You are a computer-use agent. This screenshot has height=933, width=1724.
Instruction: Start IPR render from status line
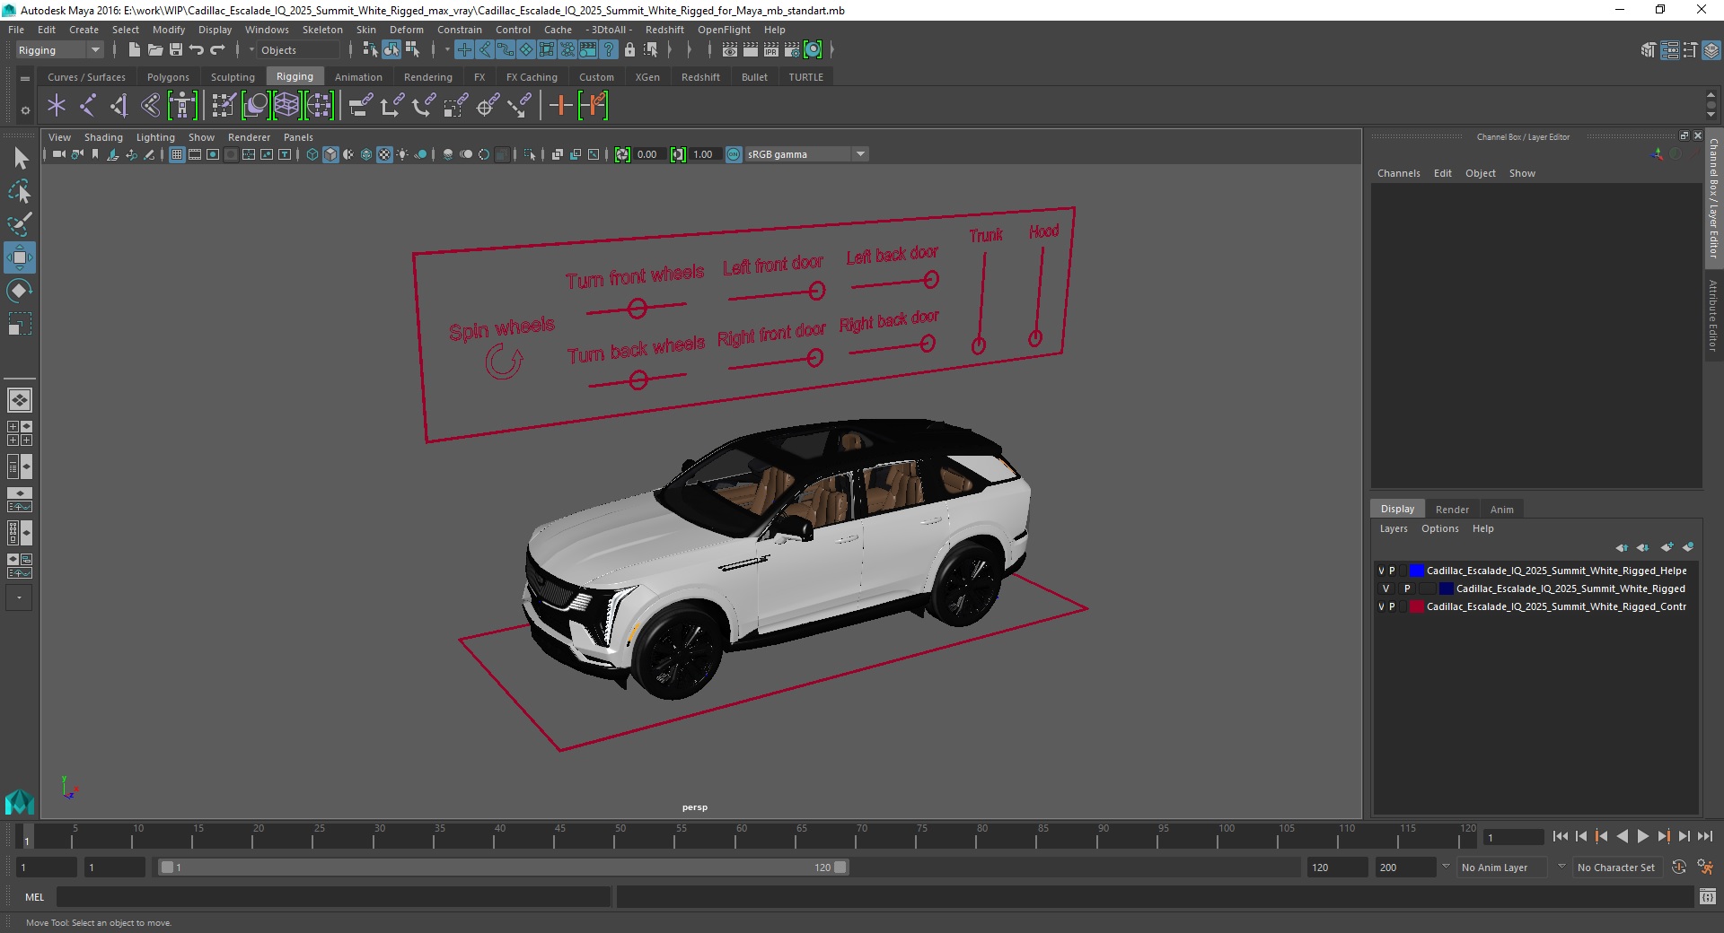tap(771, 50)
